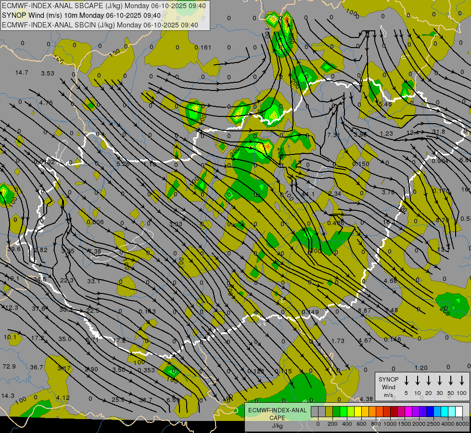Viewport: 471px width, 433px height.
Task: Click the map value 5.46
Action: click(385, 104)
